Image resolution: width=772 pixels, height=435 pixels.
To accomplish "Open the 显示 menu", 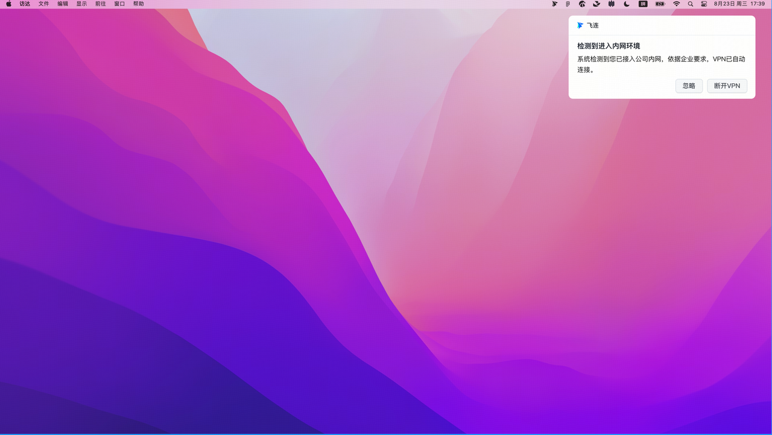I will click(81, 4).
